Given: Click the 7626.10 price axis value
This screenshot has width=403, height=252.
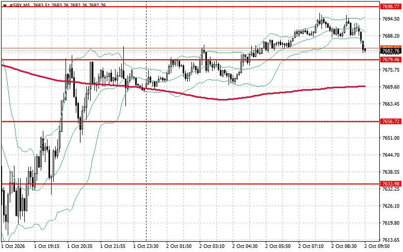Looking at the screenshot, I should [391, 206].
